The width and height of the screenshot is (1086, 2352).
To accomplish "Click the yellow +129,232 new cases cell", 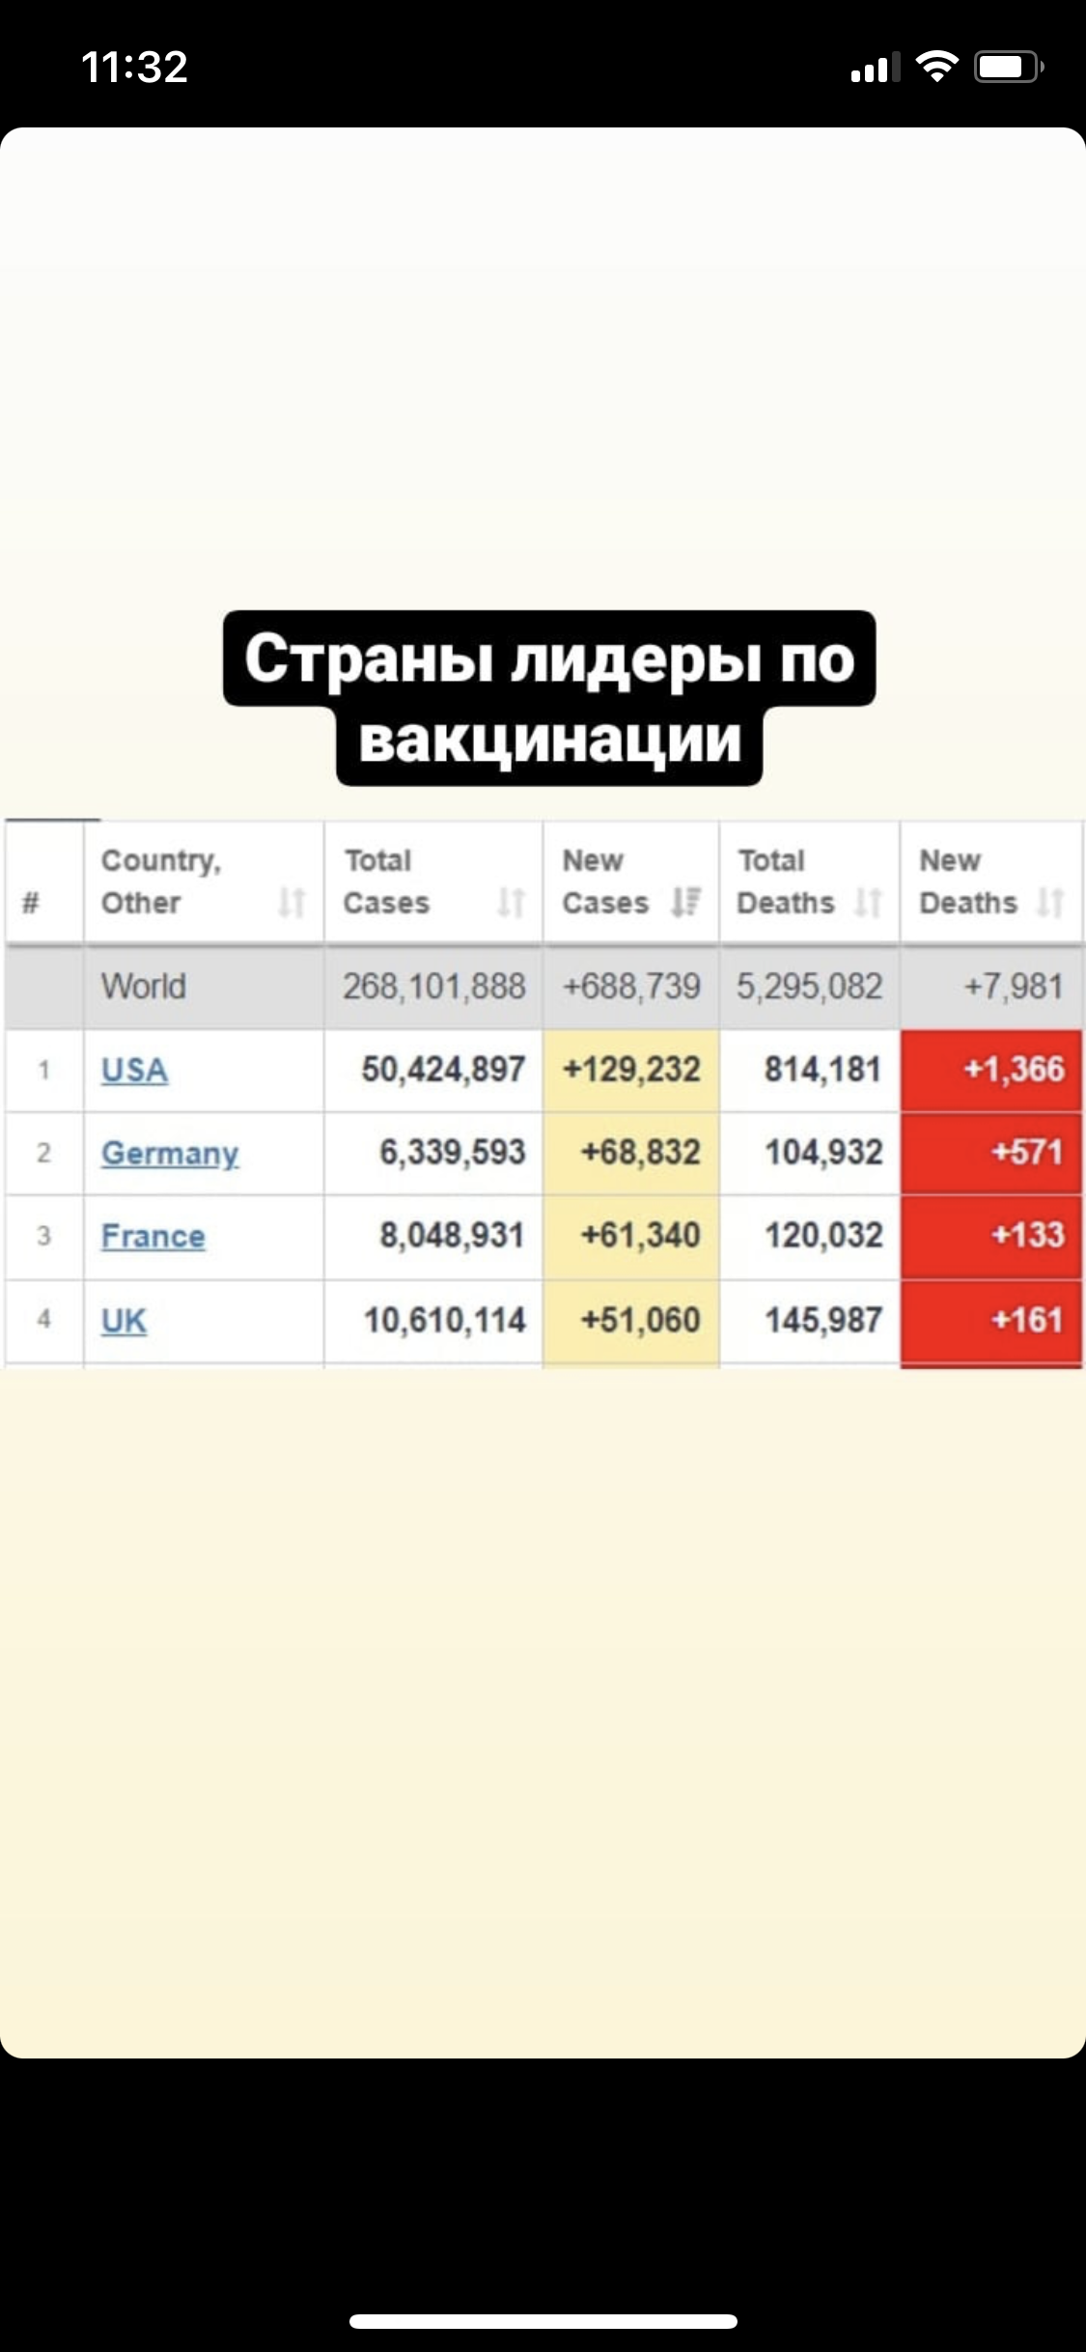I will [631, 1070].
